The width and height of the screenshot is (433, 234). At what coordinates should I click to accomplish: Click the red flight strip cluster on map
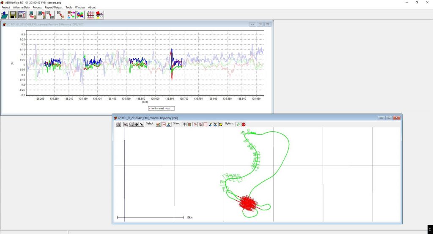coord(248,204)
